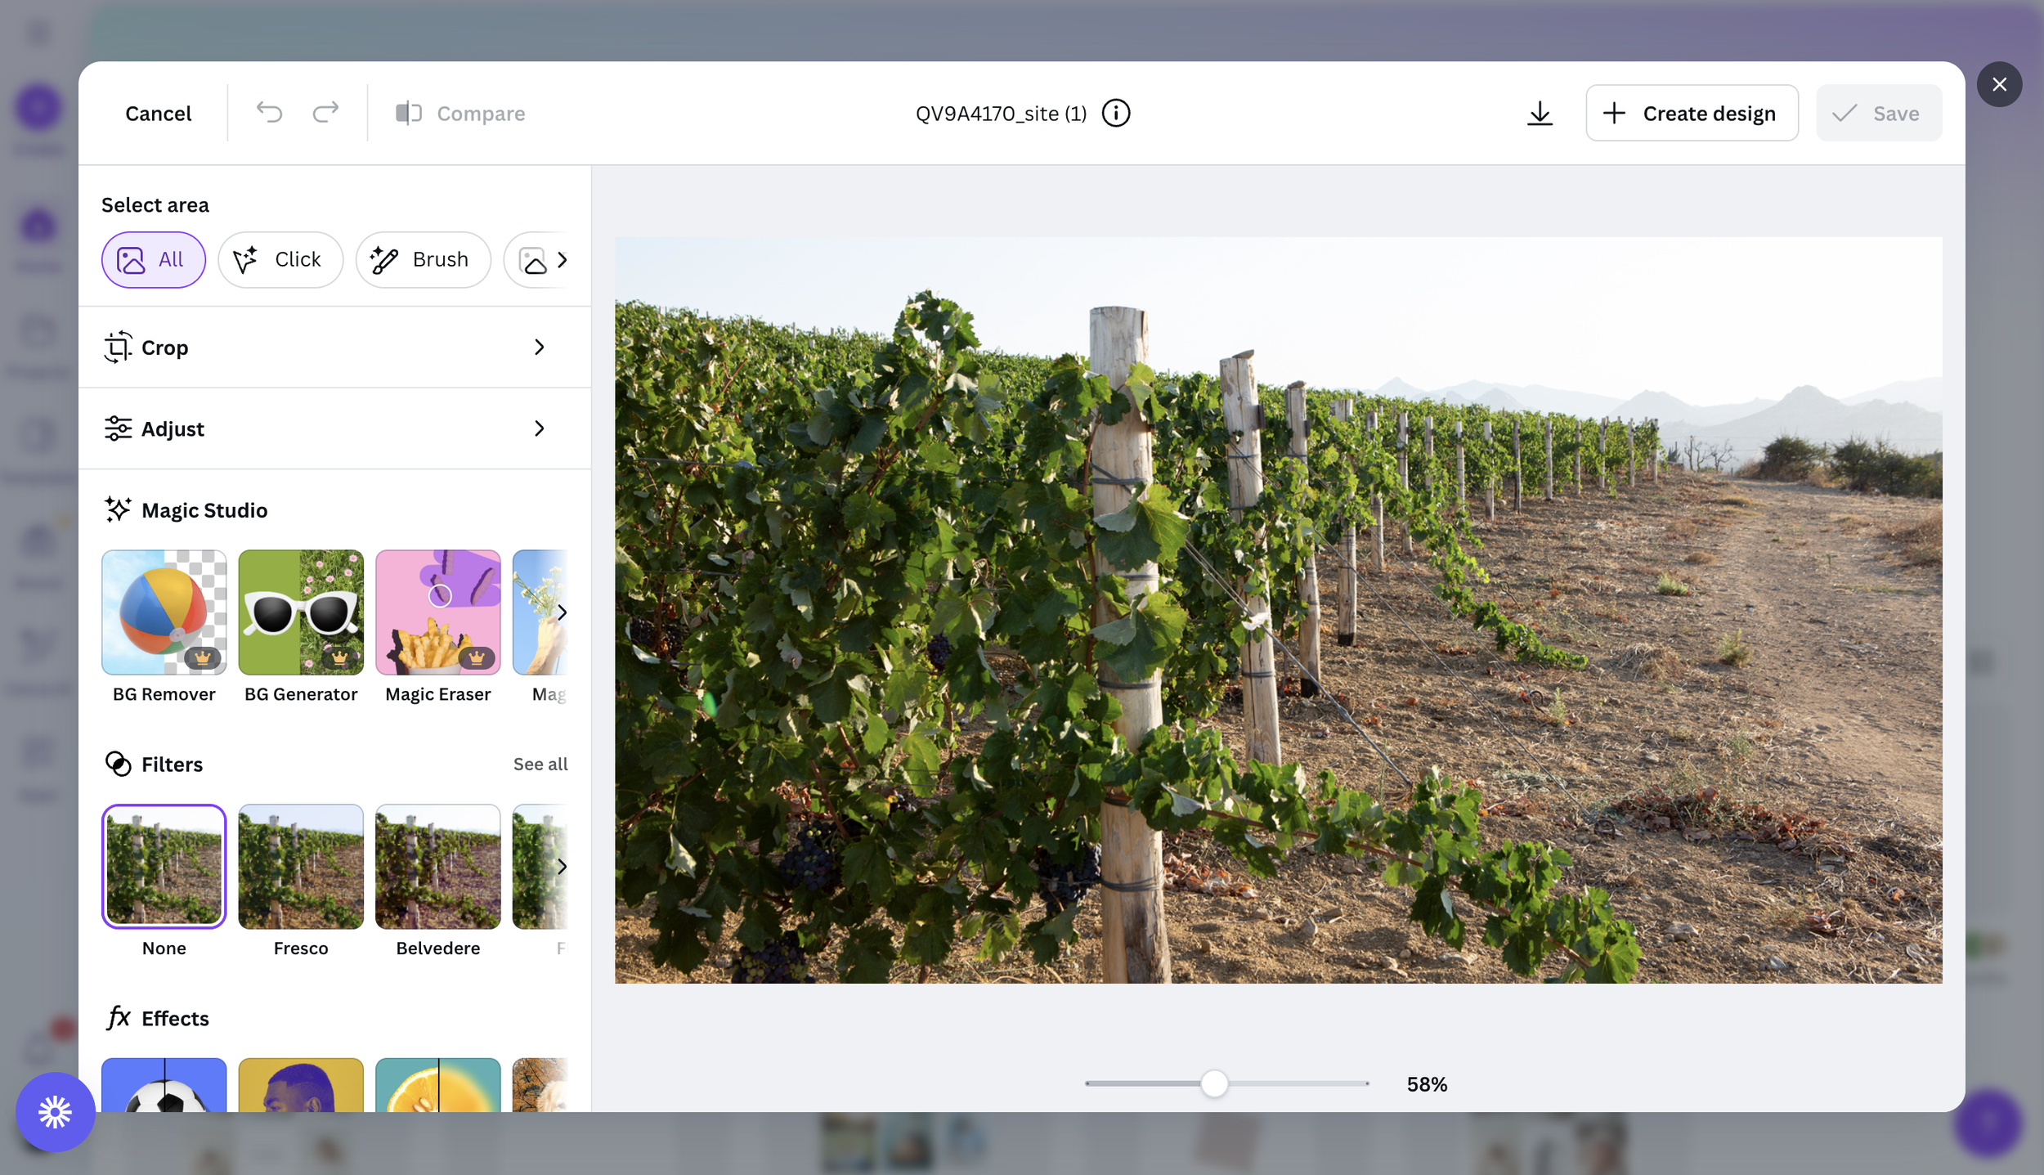Click the download image icon
This screenshot has width=2044, height=1175.
[1540, 113]
